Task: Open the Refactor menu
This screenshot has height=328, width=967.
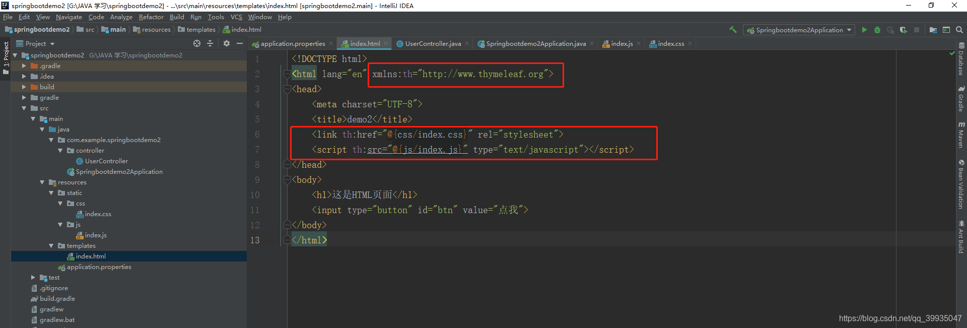Action: 151,17
